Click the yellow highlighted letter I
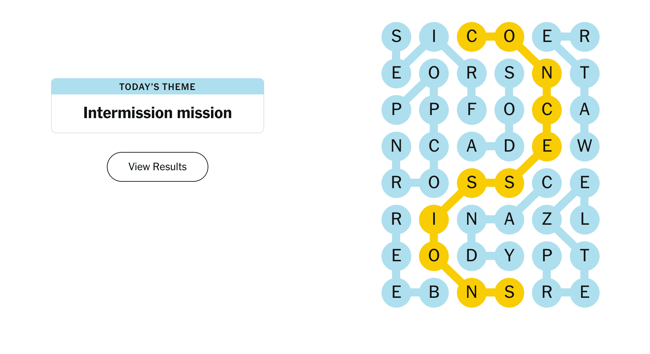This screenshot has width=650, height=354. [434, 219]
